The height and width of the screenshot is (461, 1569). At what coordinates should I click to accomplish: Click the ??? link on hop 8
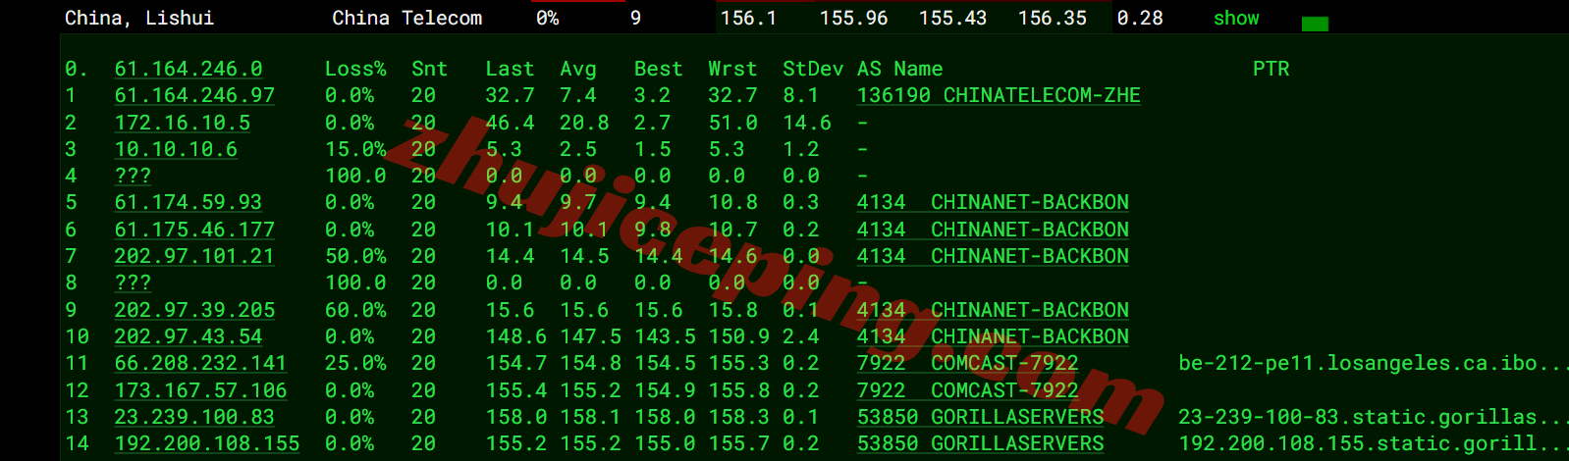click(x=133, y=282)
